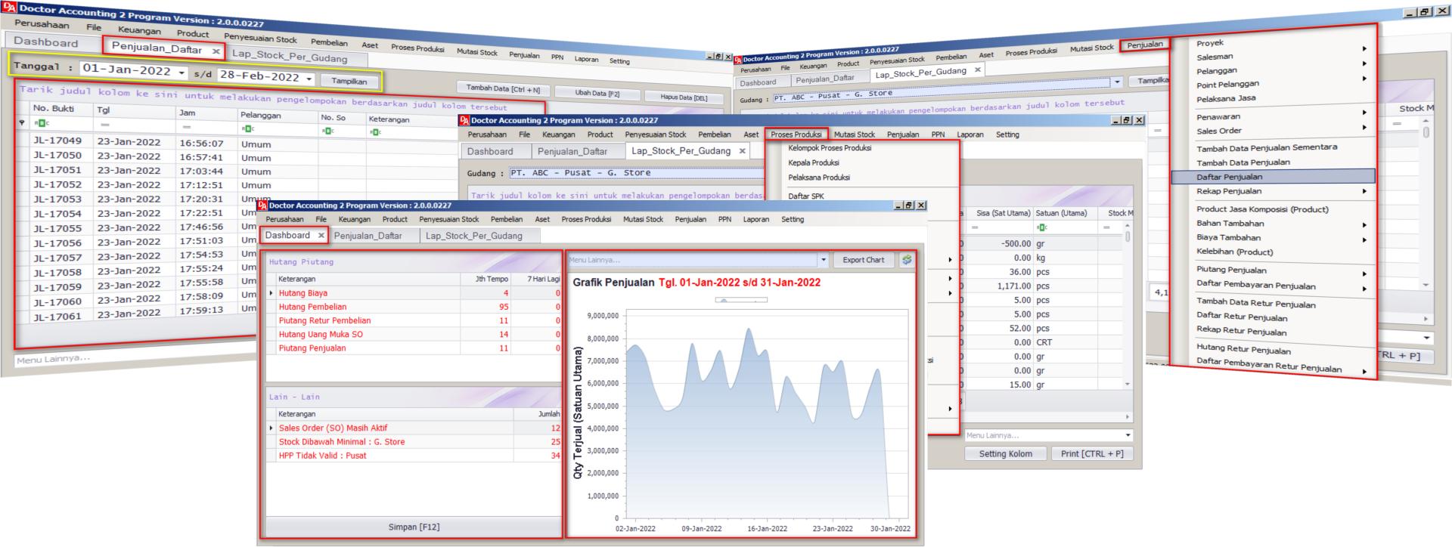Click Pelanggan column filter icon
This screenshot has width=1452, height=547.
click(248, 129)
